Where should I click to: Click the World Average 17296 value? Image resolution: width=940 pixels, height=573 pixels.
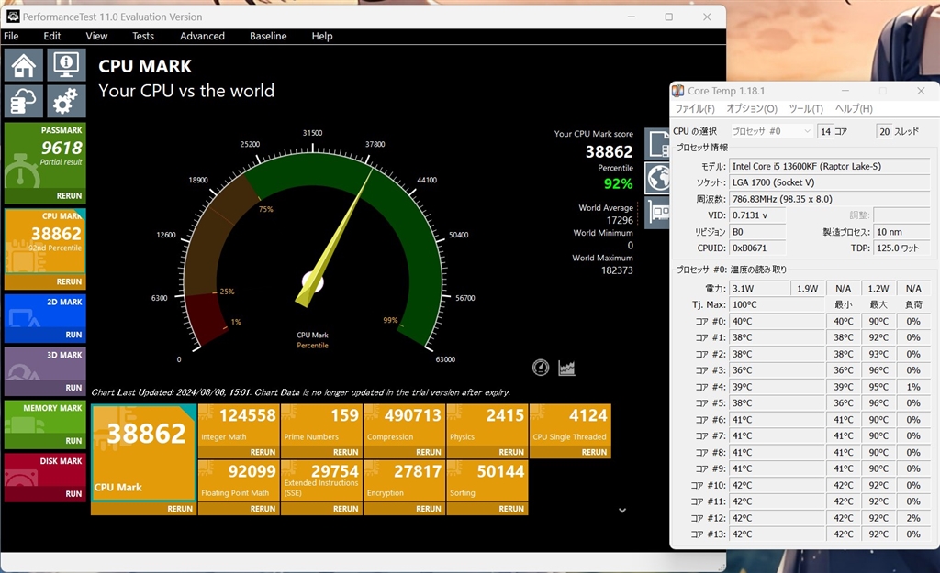click(620, 220)
